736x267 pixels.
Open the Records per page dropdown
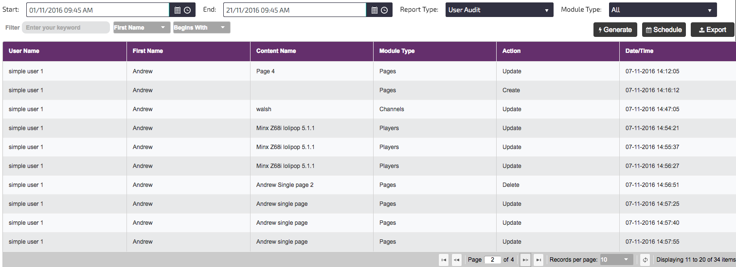click(617, 260)
